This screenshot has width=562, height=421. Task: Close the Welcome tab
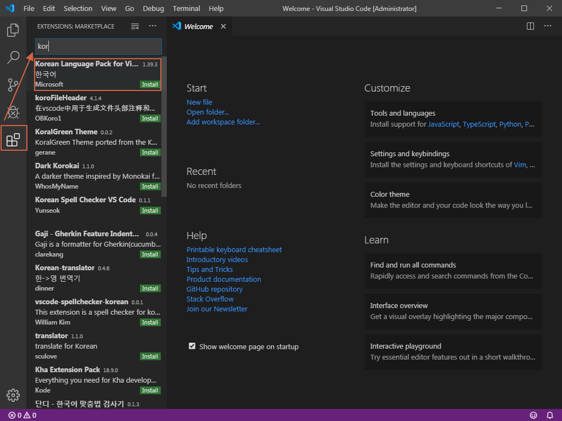point(223,26)
